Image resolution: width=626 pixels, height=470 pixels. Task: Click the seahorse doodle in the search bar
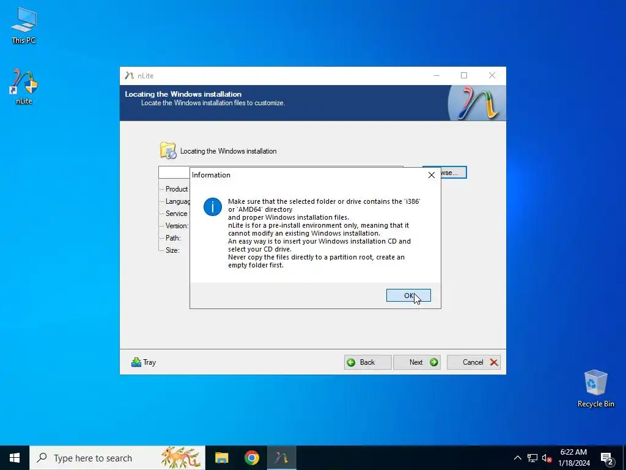click(180, 457)
